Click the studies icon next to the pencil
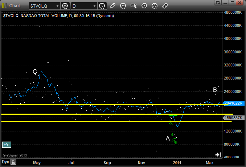The width and height of the screenshot is (246, 167). tap(123, 6)
